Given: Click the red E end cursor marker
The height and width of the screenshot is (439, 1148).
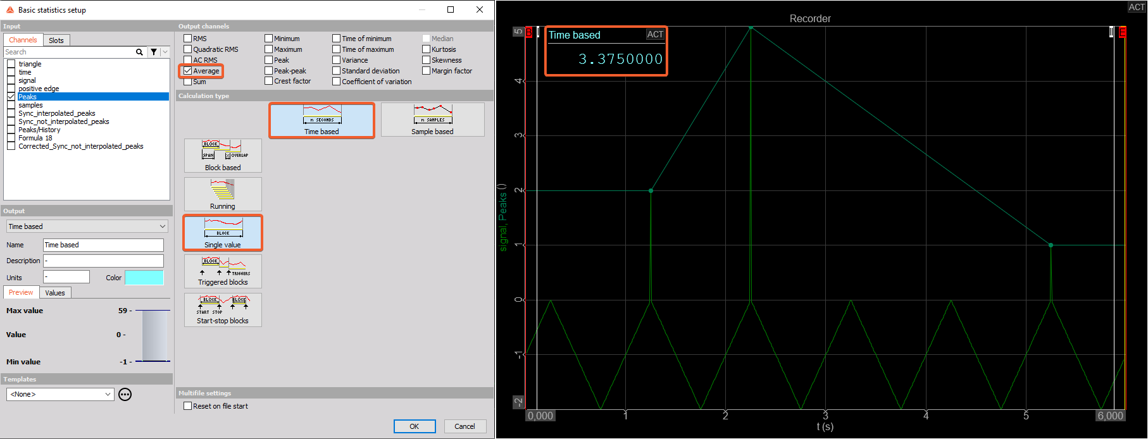Looking at the screenshot, I should coord(1123,32).
